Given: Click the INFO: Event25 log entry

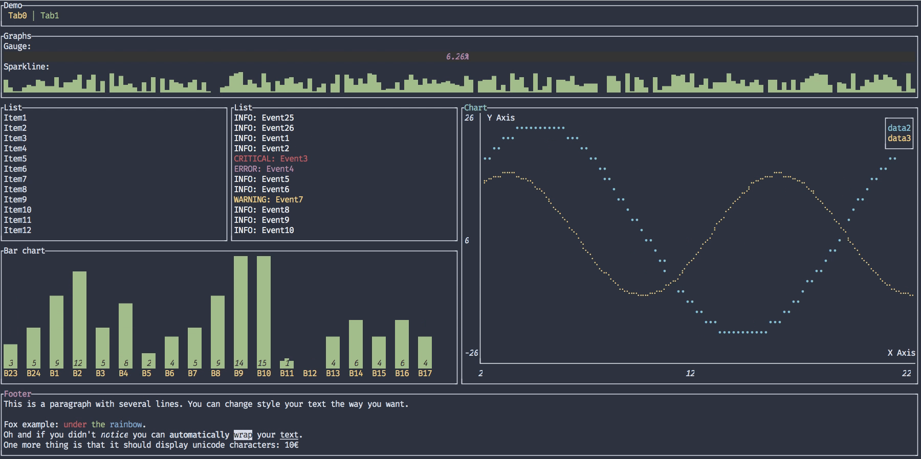Looking at the screenshot, I should 264,118.
